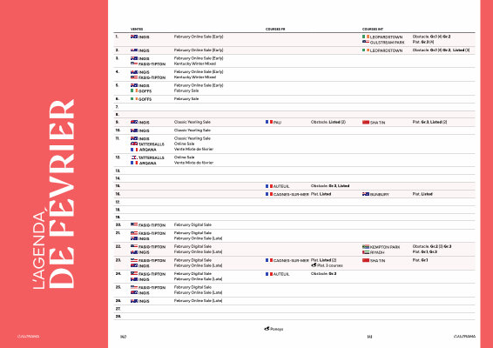The image size is (493, 348).
Task: Click the flag next to KEMPTON PARK
Action: pos(366,247)
